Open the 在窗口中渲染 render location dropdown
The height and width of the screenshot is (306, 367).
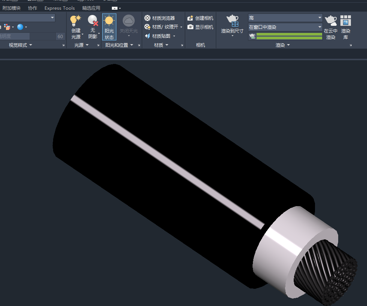tap(285, 27)
